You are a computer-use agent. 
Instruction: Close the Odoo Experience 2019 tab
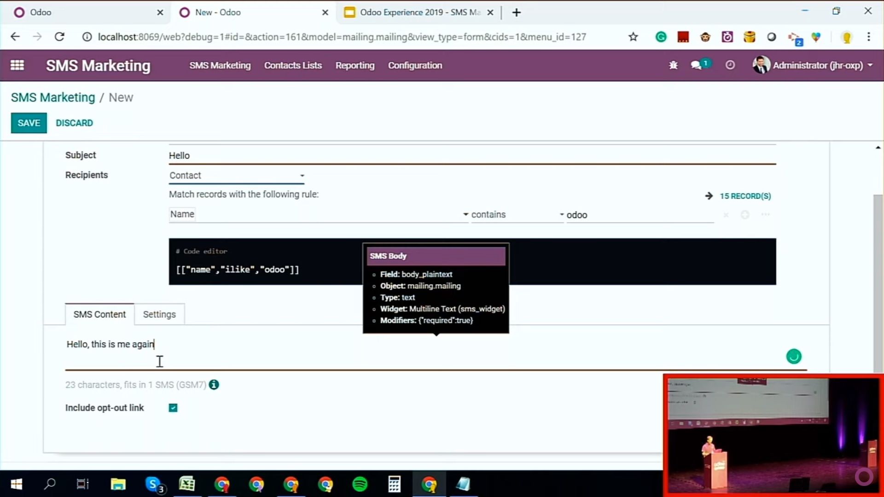(x=490, y=12)
